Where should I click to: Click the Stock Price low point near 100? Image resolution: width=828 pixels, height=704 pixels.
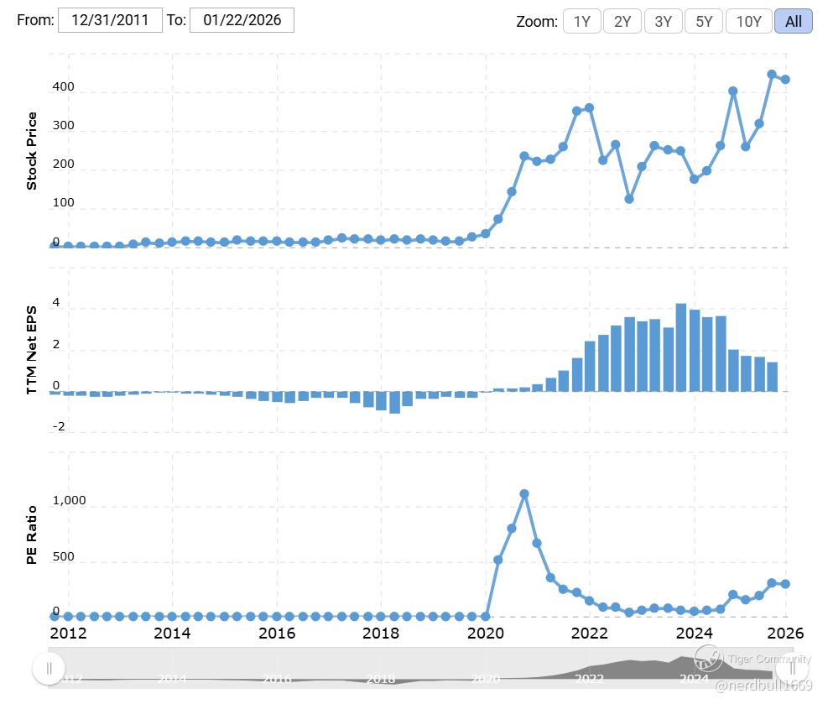(x=629, y=199)
